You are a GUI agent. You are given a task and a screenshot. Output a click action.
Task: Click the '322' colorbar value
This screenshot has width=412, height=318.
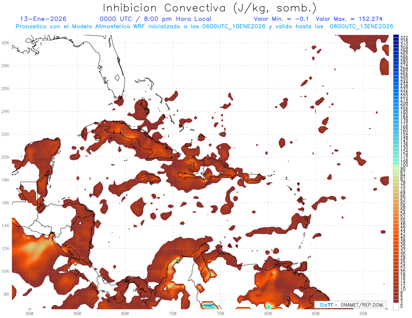404,37
